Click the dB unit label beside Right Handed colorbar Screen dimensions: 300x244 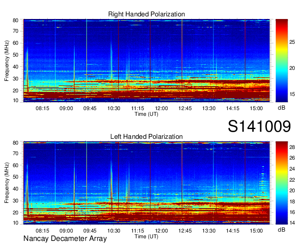(281, 108)
